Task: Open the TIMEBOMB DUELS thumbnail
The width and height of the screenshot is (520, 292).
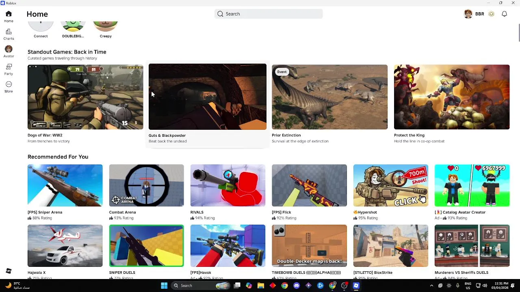Action: pyautogui.click(x=309, y=246)
